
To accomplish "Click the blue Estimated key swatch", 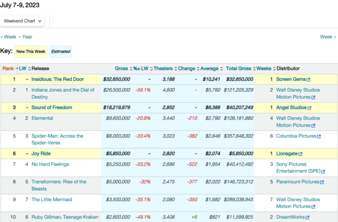I will click(x=61, y=52).
